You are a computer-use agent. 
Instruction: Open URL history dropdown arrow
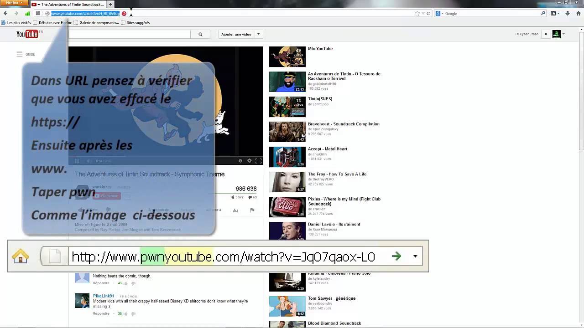point(423,14)
